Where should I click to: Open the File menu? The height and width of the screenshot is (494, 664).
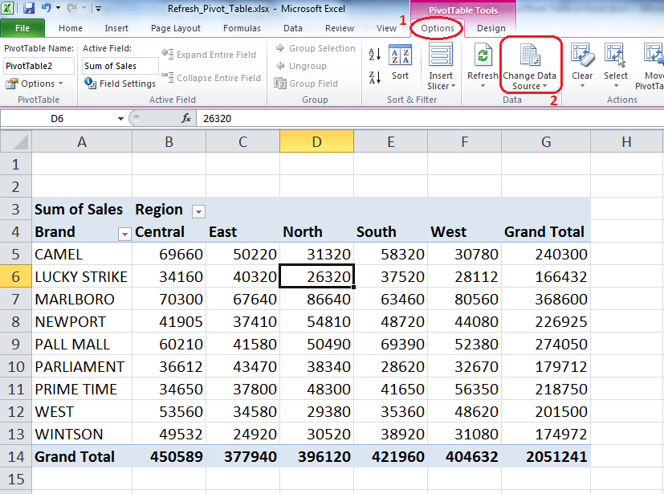click(22, 27)
